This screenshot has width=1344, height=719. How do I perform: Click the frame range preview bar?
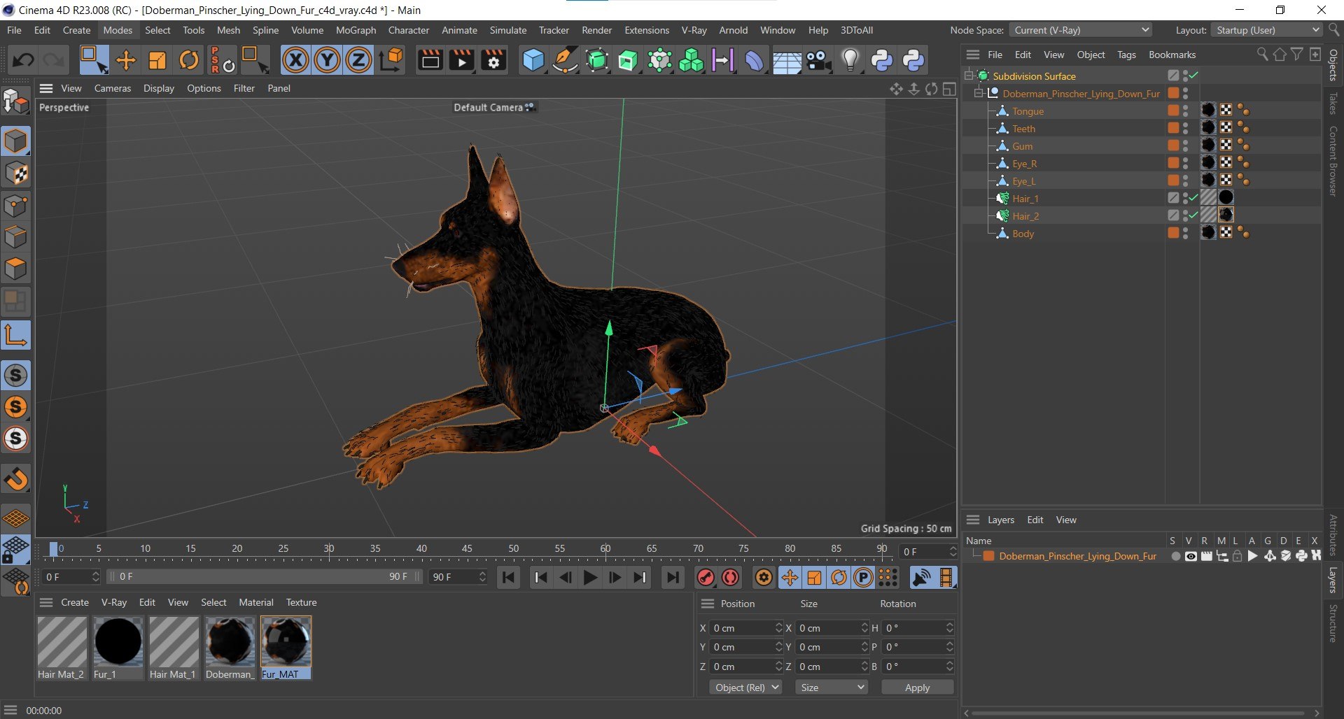point(265,576)
